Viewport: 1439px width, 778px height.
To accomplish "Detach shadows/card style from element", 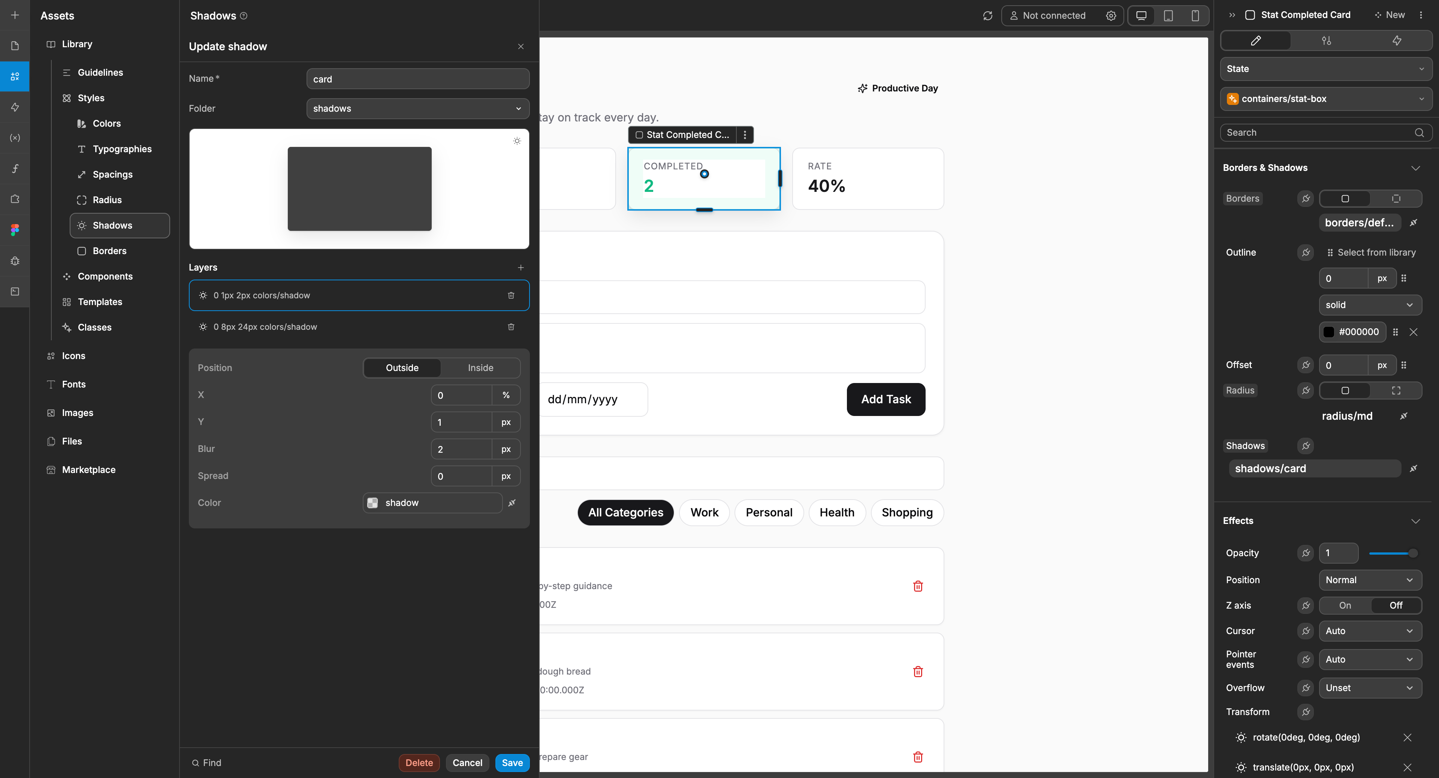I will click(1413, 468).
